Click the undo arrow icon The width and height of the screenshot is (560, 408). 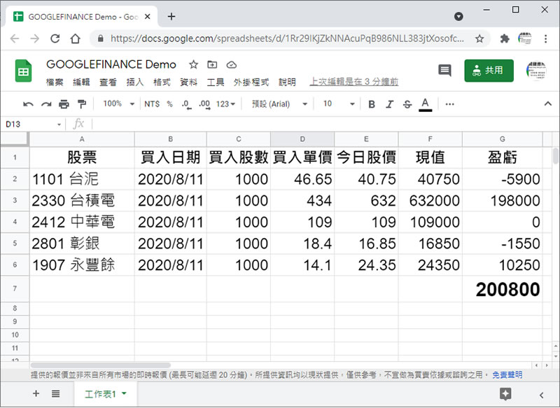28,104
